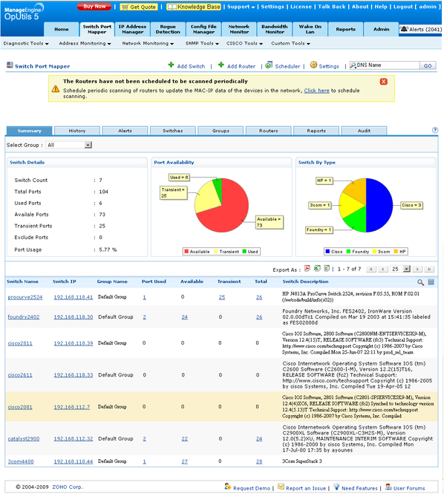Open the Alerts (2041) bell indicator
The image size is (444, 494).
coord(421,29)
